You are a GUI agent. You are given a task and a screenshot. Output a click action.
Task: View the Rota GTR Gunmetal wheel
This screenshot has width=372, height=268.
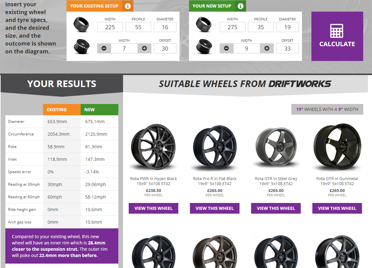pyautogui.click(x=337, y=208)
